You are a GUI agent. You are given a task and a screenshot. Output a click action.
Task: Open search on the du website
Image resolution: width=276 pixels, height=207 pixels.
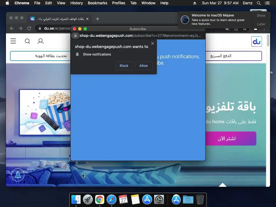point(27,41)
